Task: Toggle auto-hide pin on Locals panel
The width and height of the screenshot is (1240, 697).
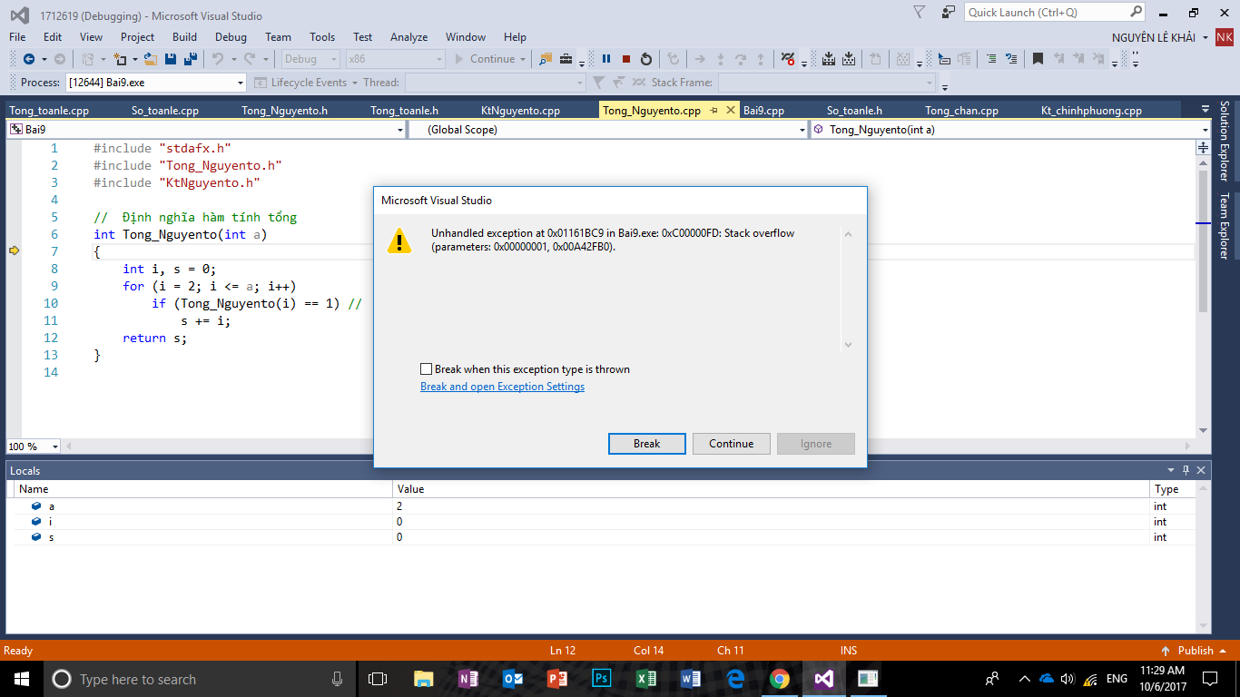Action: 1186,470
